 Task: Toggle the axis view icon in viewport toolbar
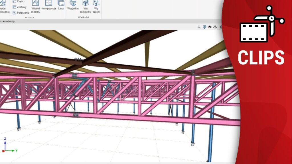(x=199, y=27)
